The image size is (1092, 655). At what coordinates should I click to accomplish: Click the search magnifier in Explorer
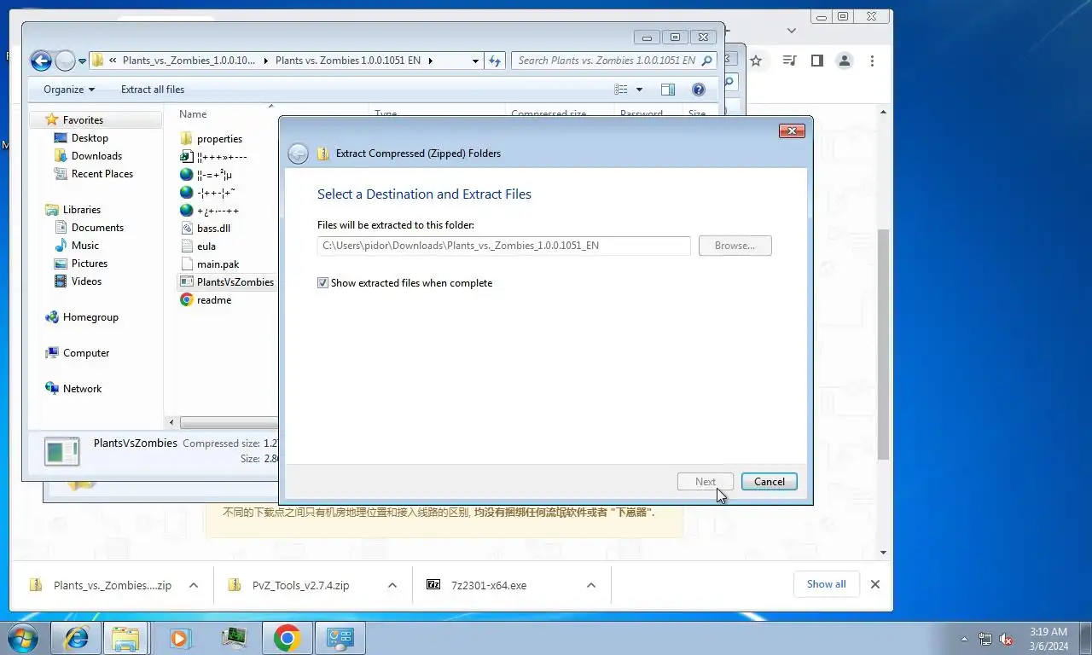[707, 61]
